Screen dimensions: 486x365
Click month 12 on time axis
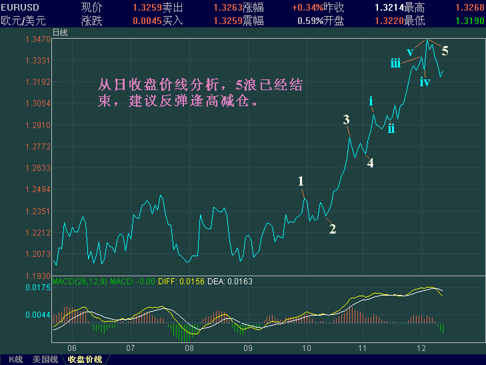click(421, 348)
